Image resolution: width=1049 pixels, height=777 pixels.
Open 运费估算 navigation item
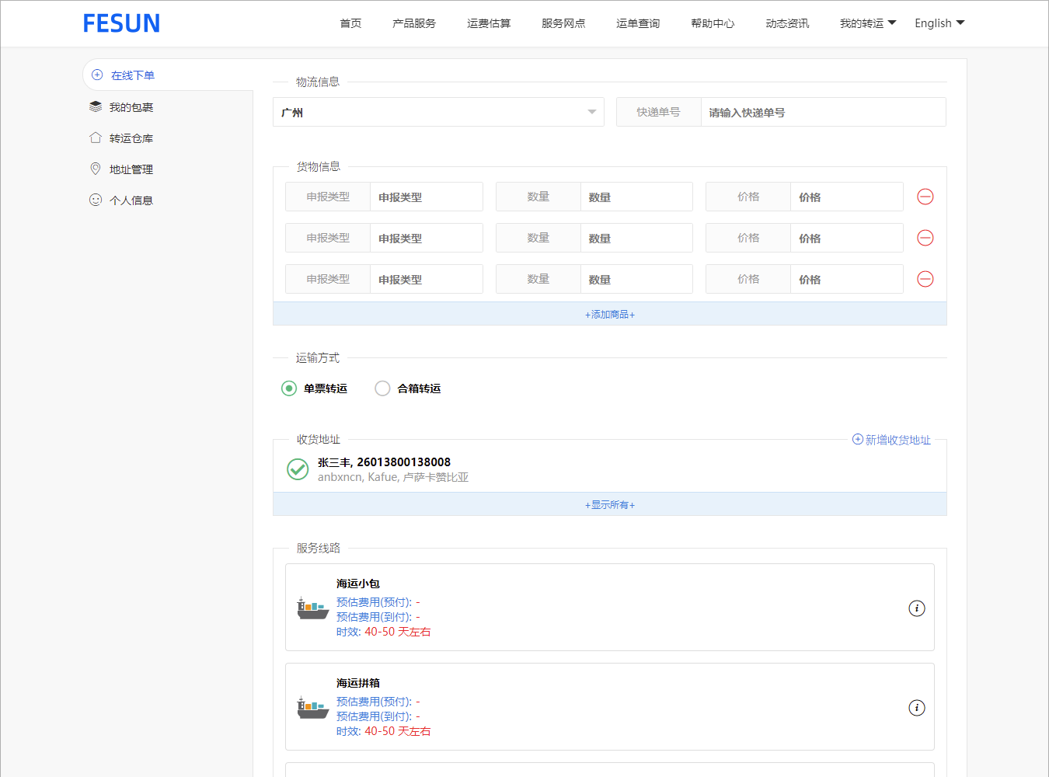(x=489, y=23)
